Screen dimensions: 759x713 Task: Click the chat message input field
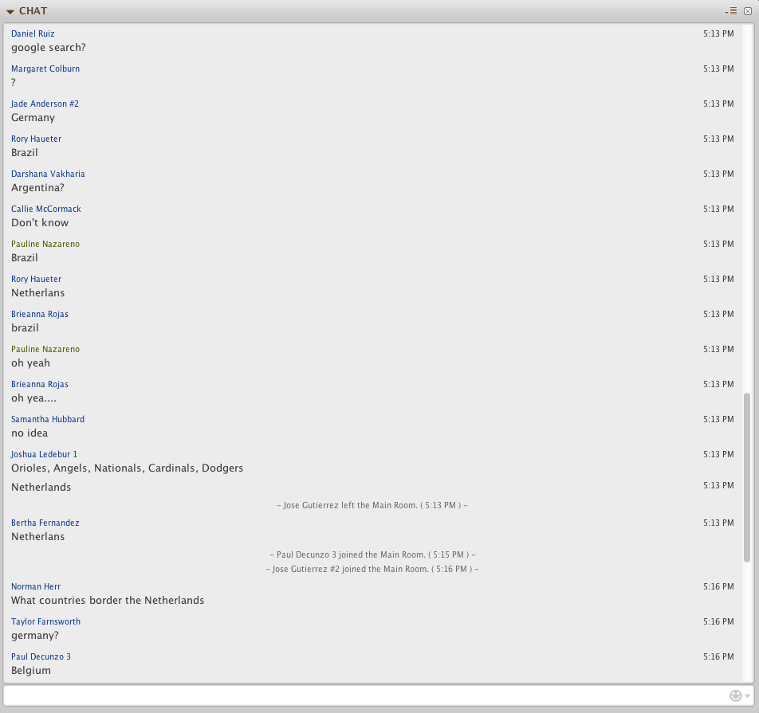click(x=365, y=695)
